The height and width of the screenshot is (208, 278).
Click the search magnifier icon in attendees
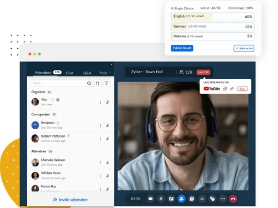pyautogui.click(x=89, y=83)
